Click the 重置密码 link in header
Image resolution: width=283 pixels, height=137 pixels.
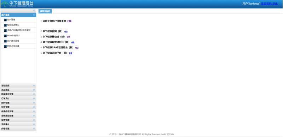(266, 4)
